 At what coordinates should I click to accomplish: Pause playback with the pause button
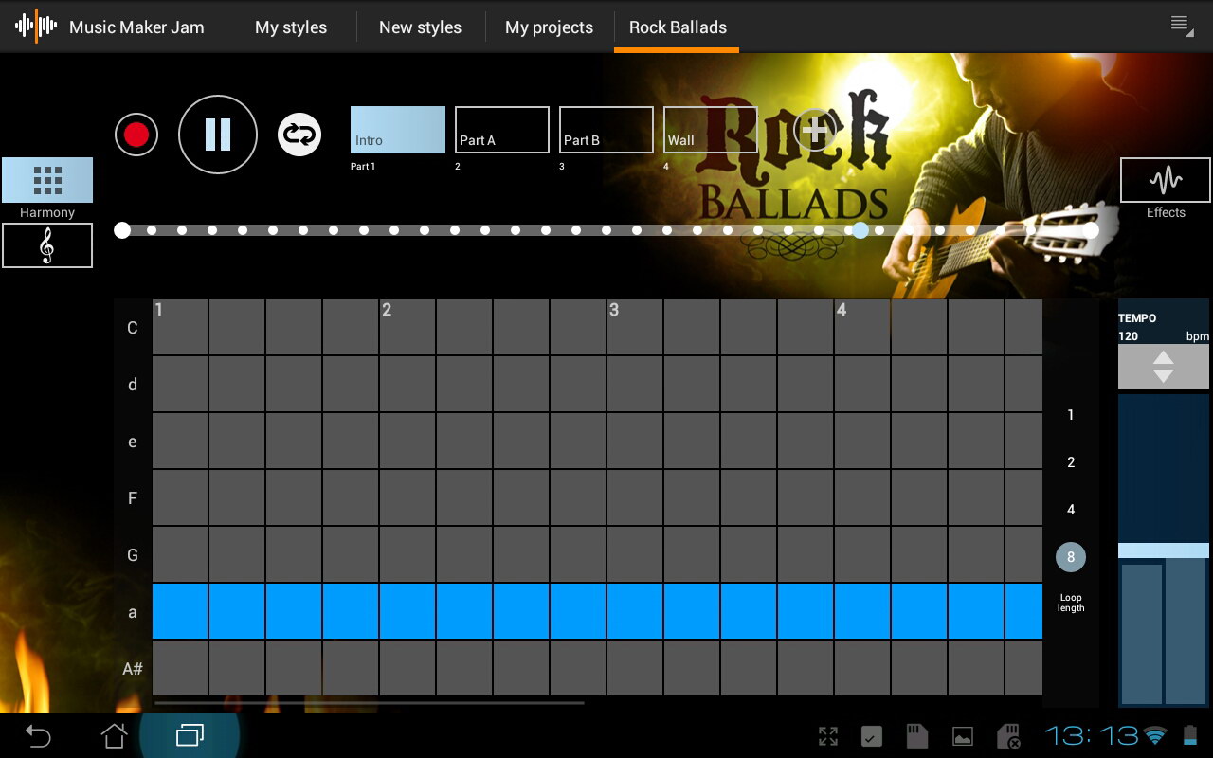pyautogui.click(x=218, y=135)
